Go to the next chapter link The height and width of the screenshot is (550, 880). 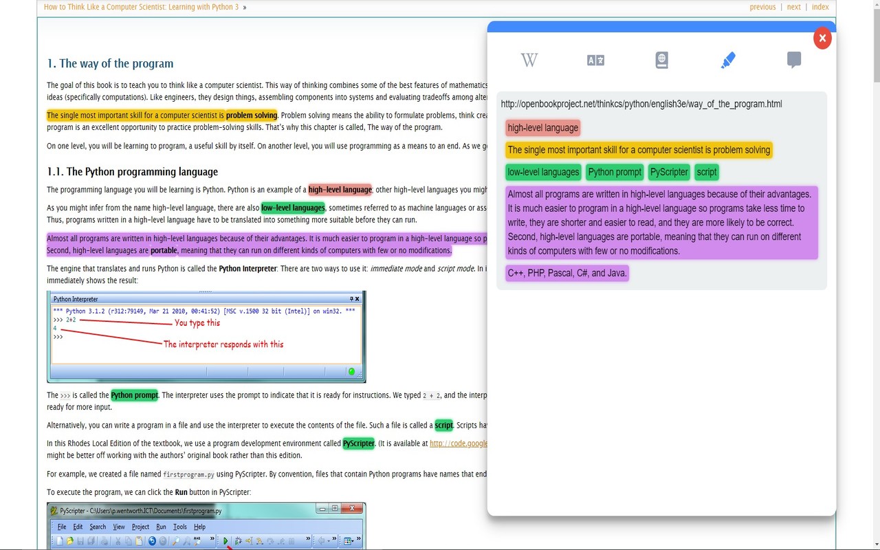point(793,7)
